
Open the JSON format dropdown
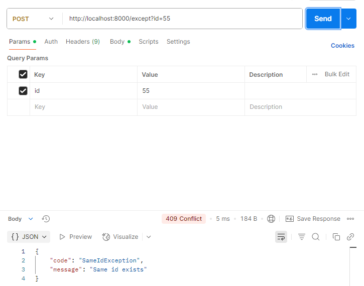pos(29,237)
